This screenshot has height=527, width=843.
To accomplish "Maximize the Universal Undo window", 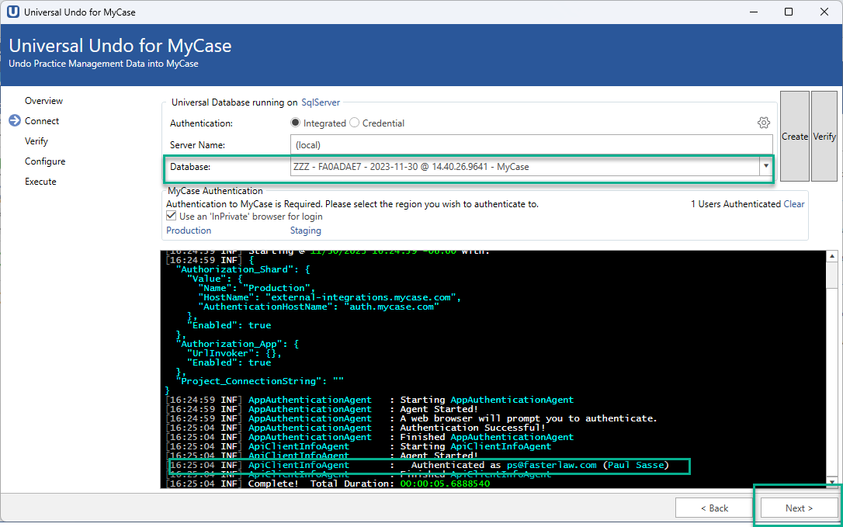I will (788, 12).
